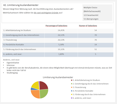Click the '121 beantwortet' text in info box

pyautogui.click(x=91, y=15)
